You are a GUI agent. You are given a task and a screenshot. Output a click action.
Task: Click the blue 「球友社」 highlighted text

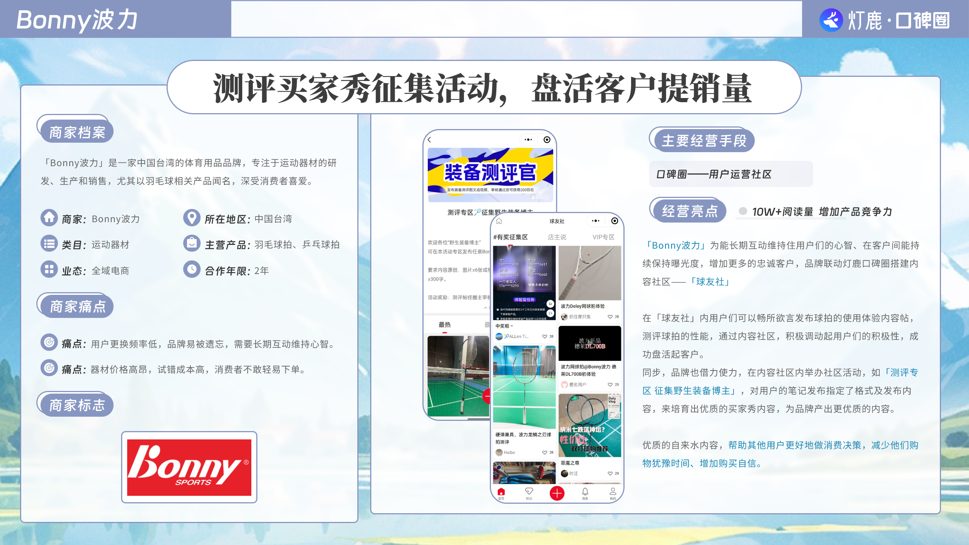click(x=710, y=282)
